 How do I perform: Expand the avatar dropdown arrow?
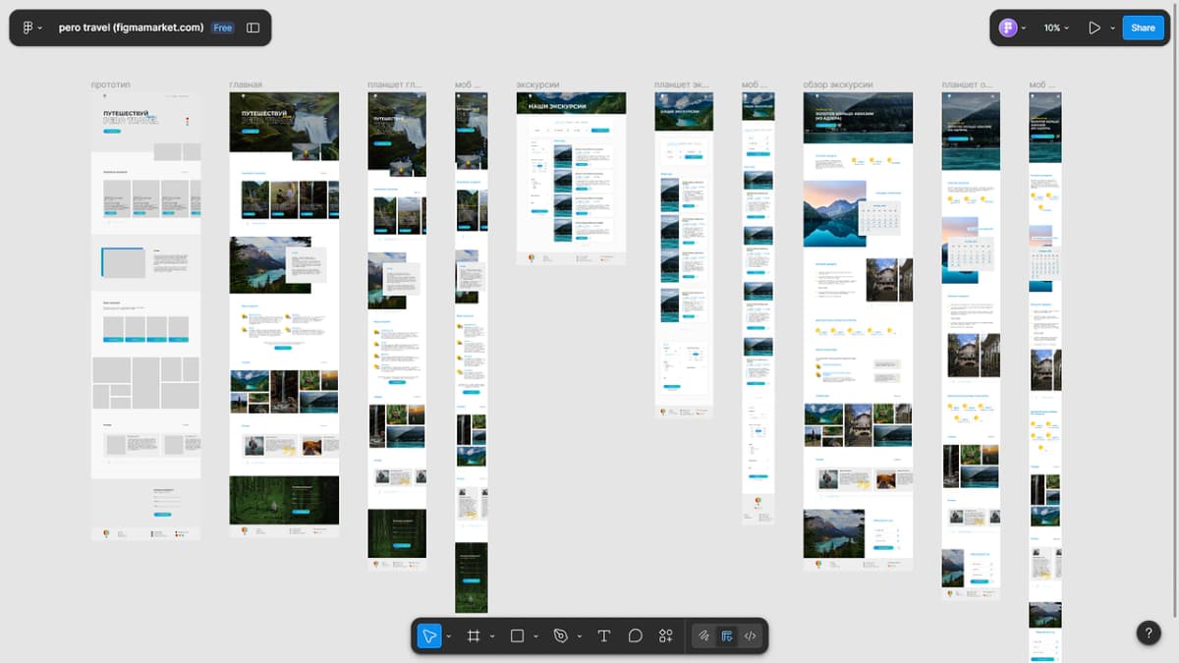coord(1024,28)
